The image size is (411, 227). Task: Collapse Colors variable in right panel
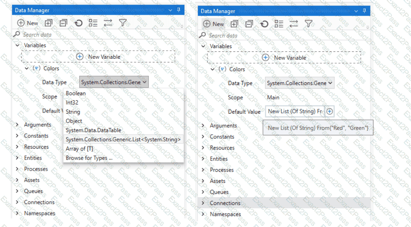pos(212,70)
